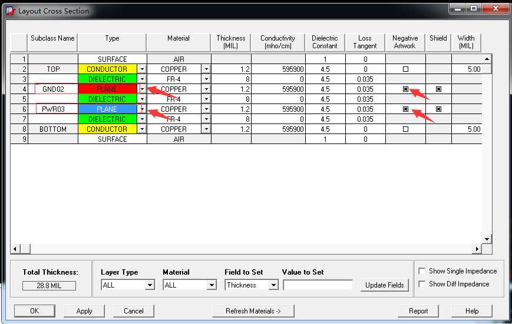Open Type dropdown for TOP conductor row

[142, 69]
